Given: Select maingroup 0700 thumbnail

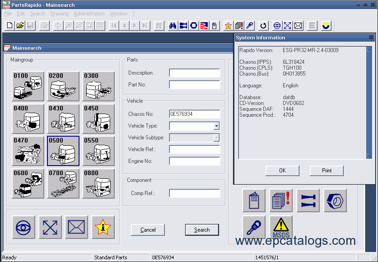Looking at the screenshot, I should pos(63,184).
